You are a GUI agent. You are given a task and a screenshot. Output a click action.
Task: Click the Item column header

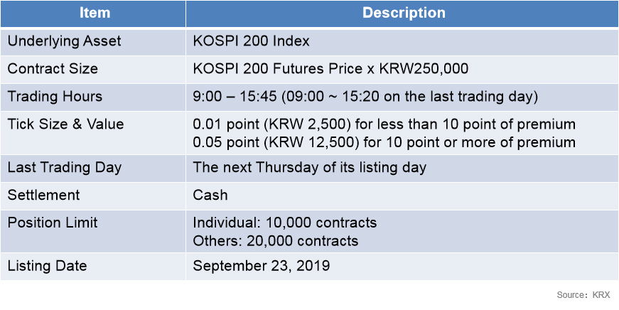click(x=93, y=14)
